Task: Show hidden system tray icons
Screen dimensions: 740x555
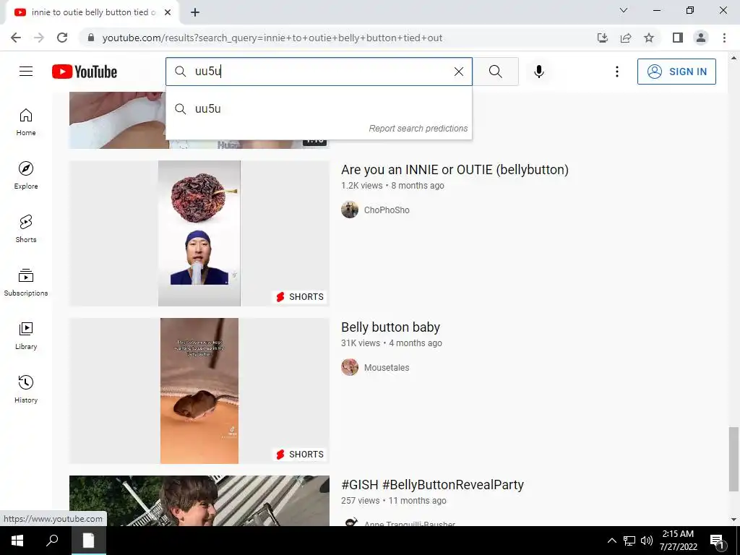Action: pos(611,541)
